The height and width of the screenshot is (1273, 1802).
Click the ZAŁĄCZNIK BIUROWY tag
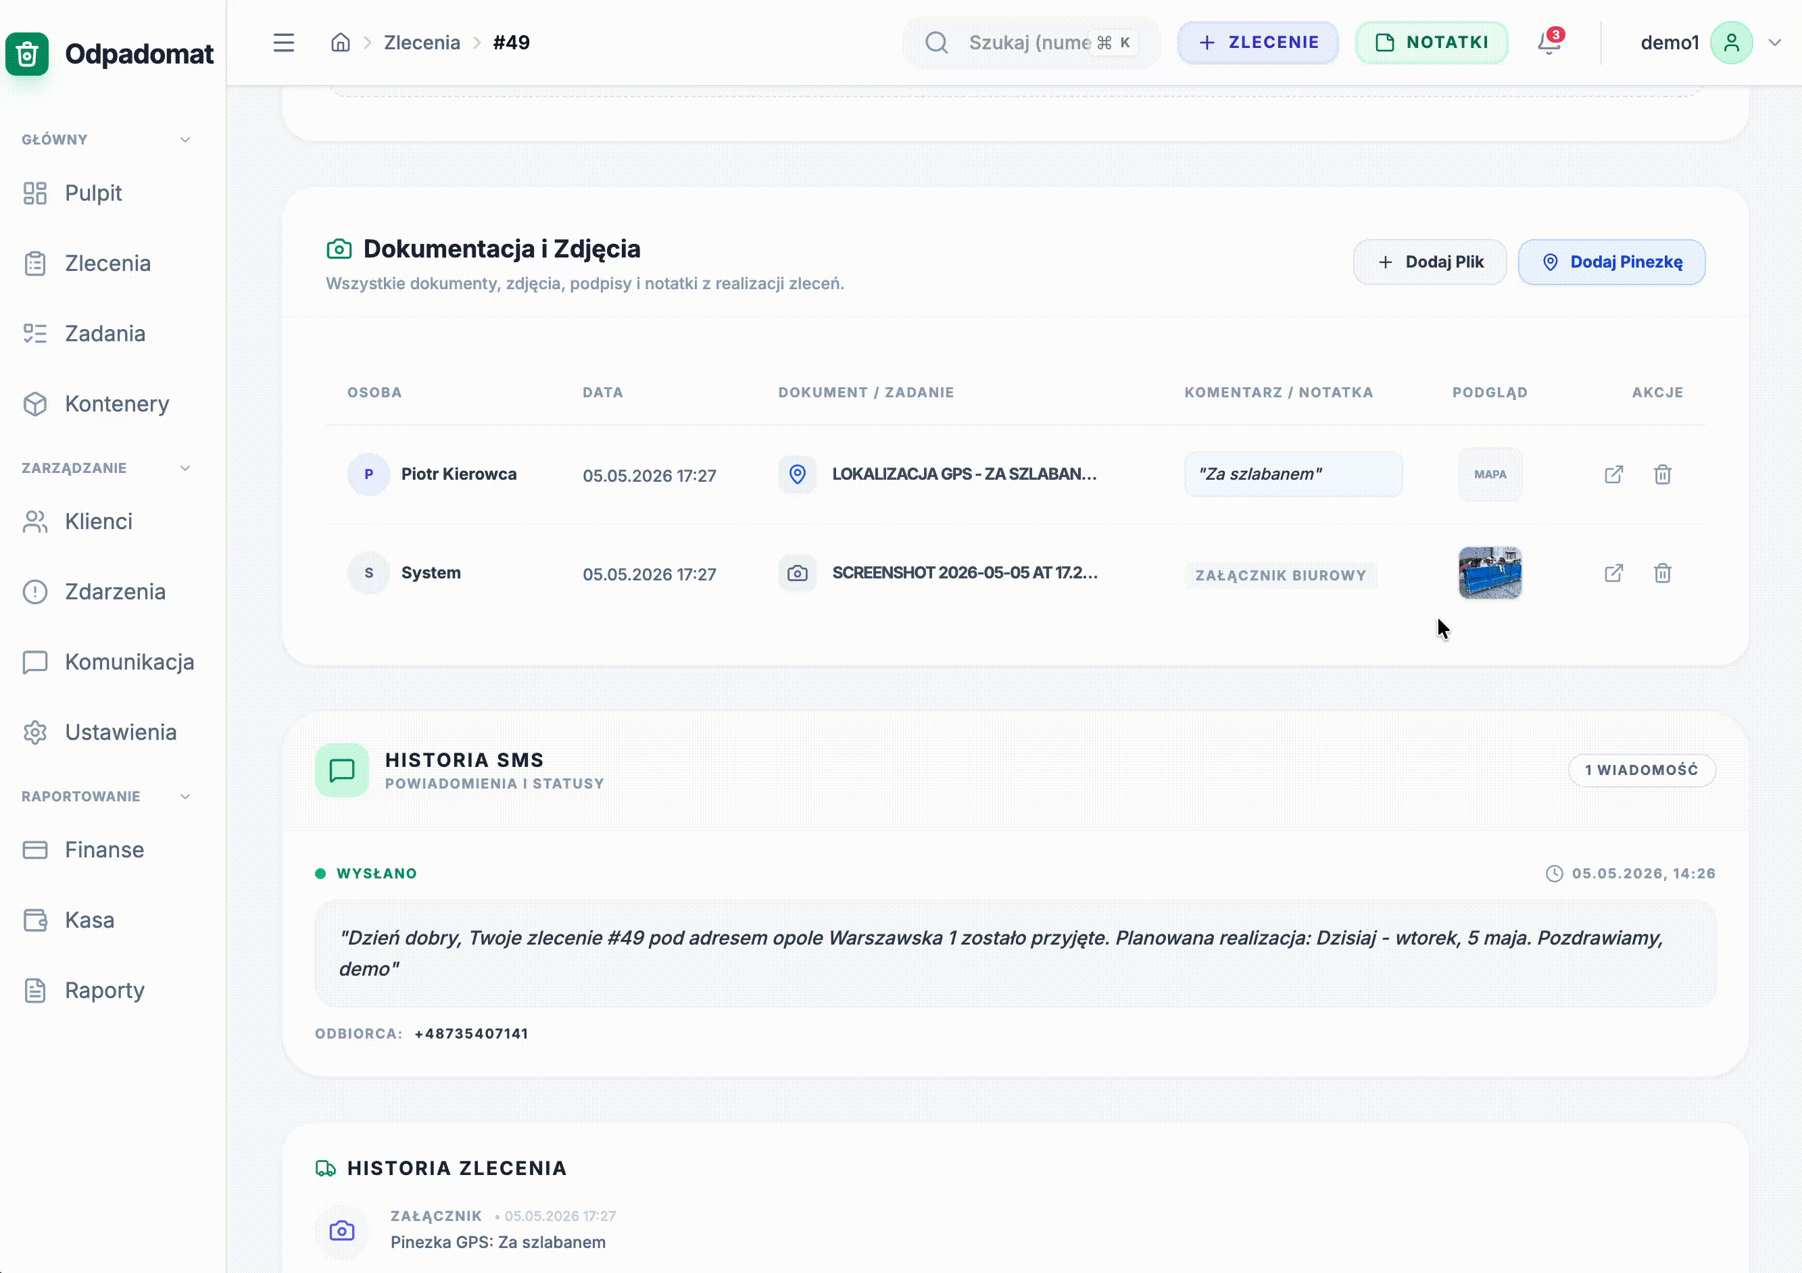tap(1280, 576)
